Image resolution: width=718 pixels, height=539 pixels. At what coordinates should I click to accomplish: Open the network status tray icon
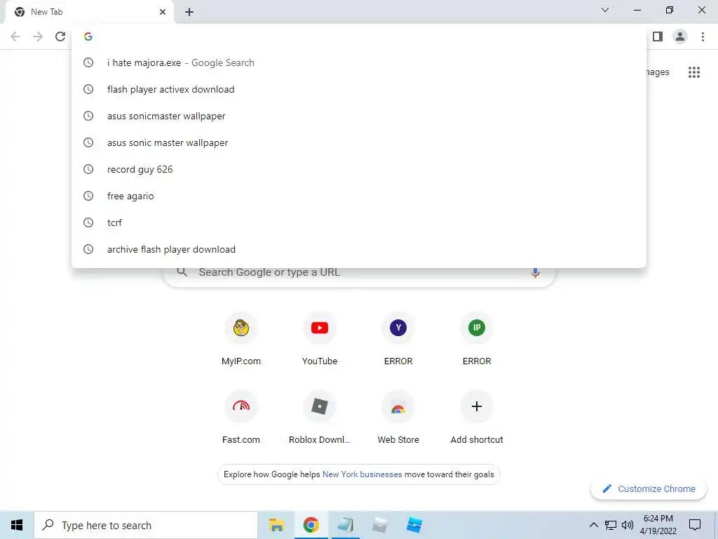point(611,525)
